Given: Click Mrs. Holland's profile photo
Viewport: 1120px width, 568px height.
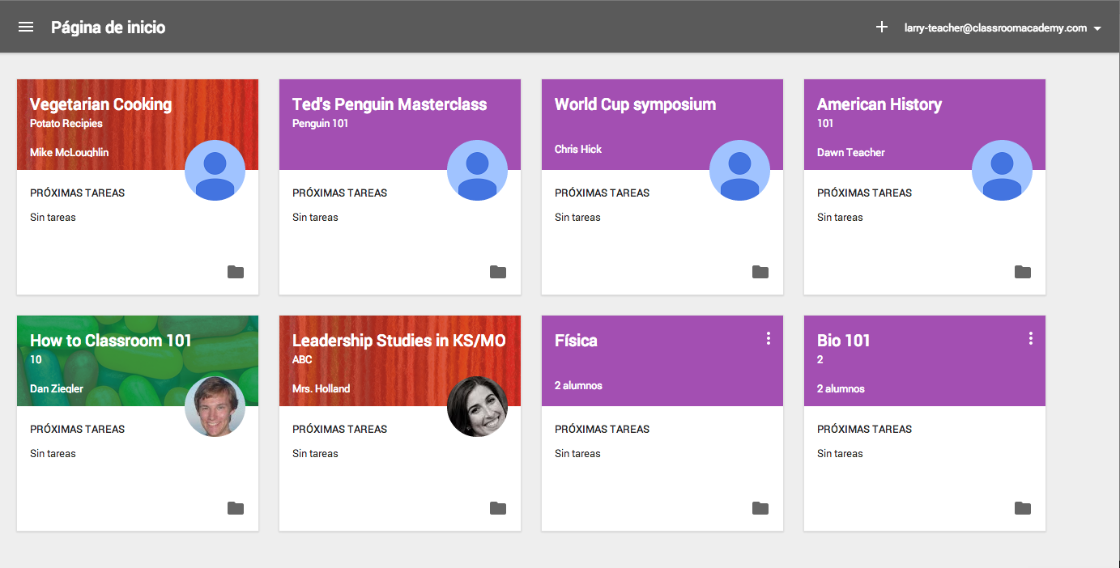Looking at the screenshot, I should [x=478, y=406].
